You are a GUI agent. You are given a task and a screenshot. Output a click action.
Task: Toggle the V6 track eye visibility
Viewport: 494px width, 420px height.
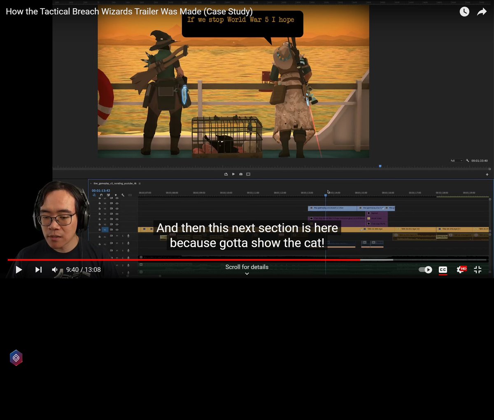tap(117, 204)
